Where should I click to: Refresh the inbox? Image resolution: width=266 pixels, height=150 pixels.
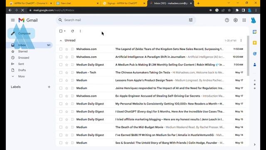[x=72, y=31]
